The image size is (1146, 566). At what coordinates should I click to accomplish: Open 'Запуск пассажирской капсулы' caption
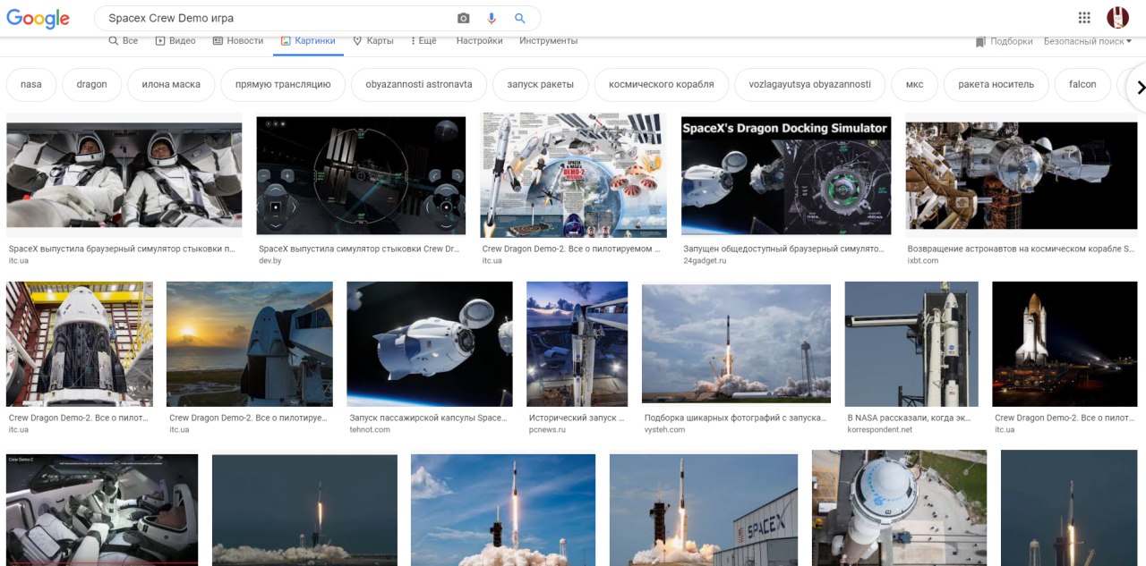(428, 418)
